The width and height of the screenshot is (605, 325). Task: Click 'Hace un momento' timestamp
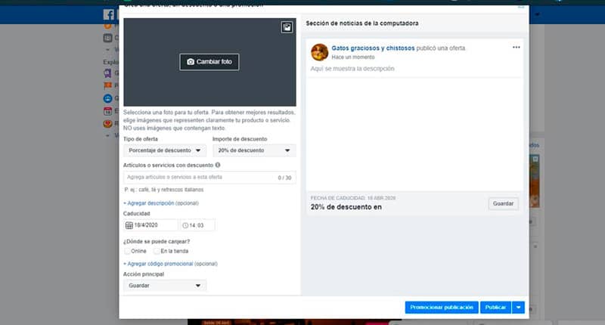[x=353, y=57]
